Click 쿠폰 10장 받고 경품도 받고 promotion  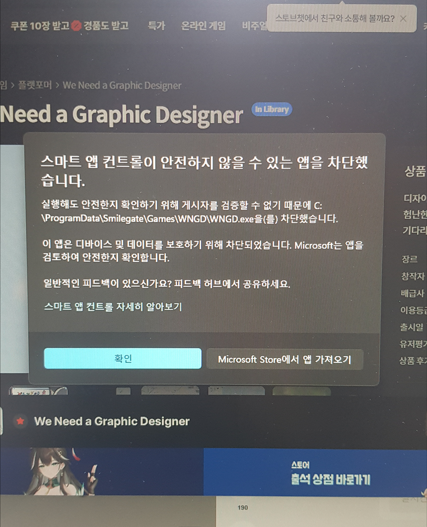click(x=70, y=26)
